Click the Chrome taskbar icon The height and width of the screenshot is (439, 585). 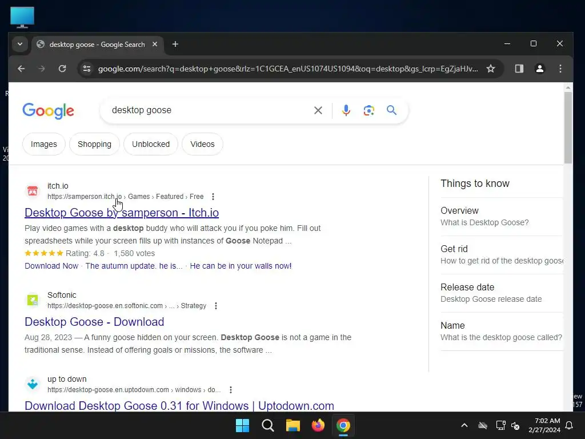pos(343,425)
